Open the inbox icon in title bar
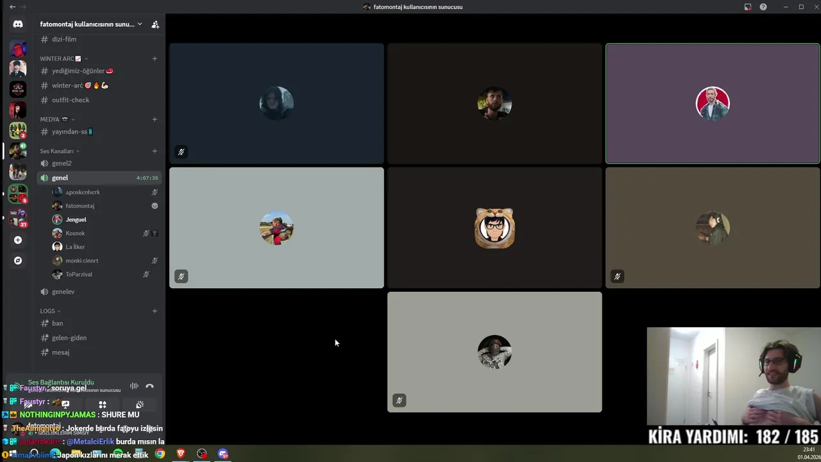 click(748, 6)
